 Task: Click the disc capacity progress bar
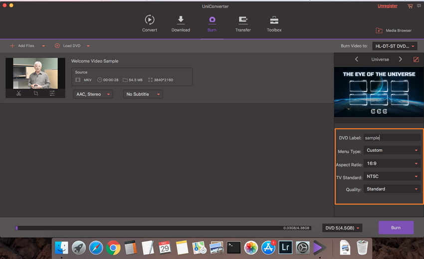point(163,228)
